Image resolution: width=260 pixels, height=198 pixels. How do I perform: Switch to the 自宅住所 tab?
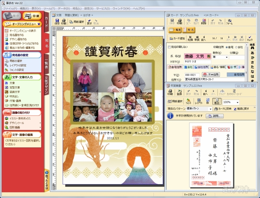coord(175,67)
